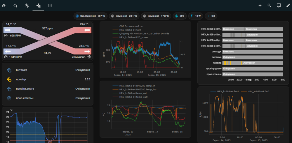Click the 18 W power chip

click(x=196, y=16)
